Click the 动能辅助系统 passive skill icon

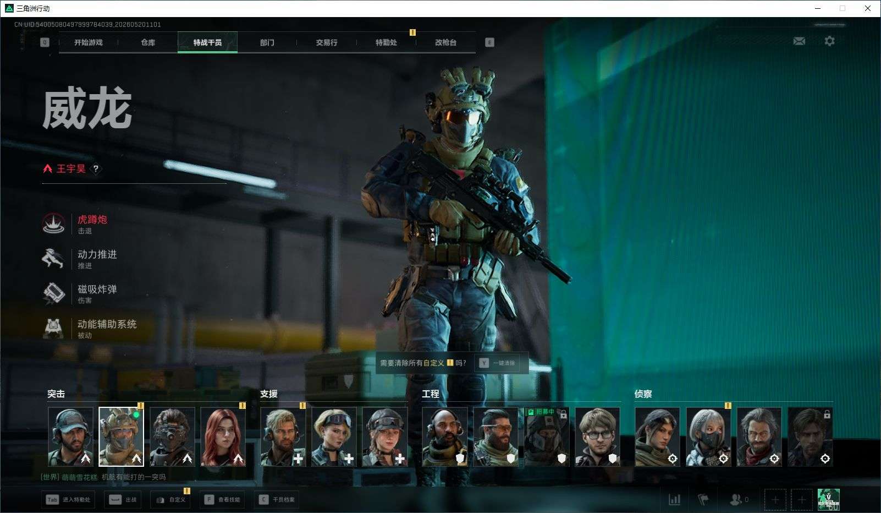(53, 328)
